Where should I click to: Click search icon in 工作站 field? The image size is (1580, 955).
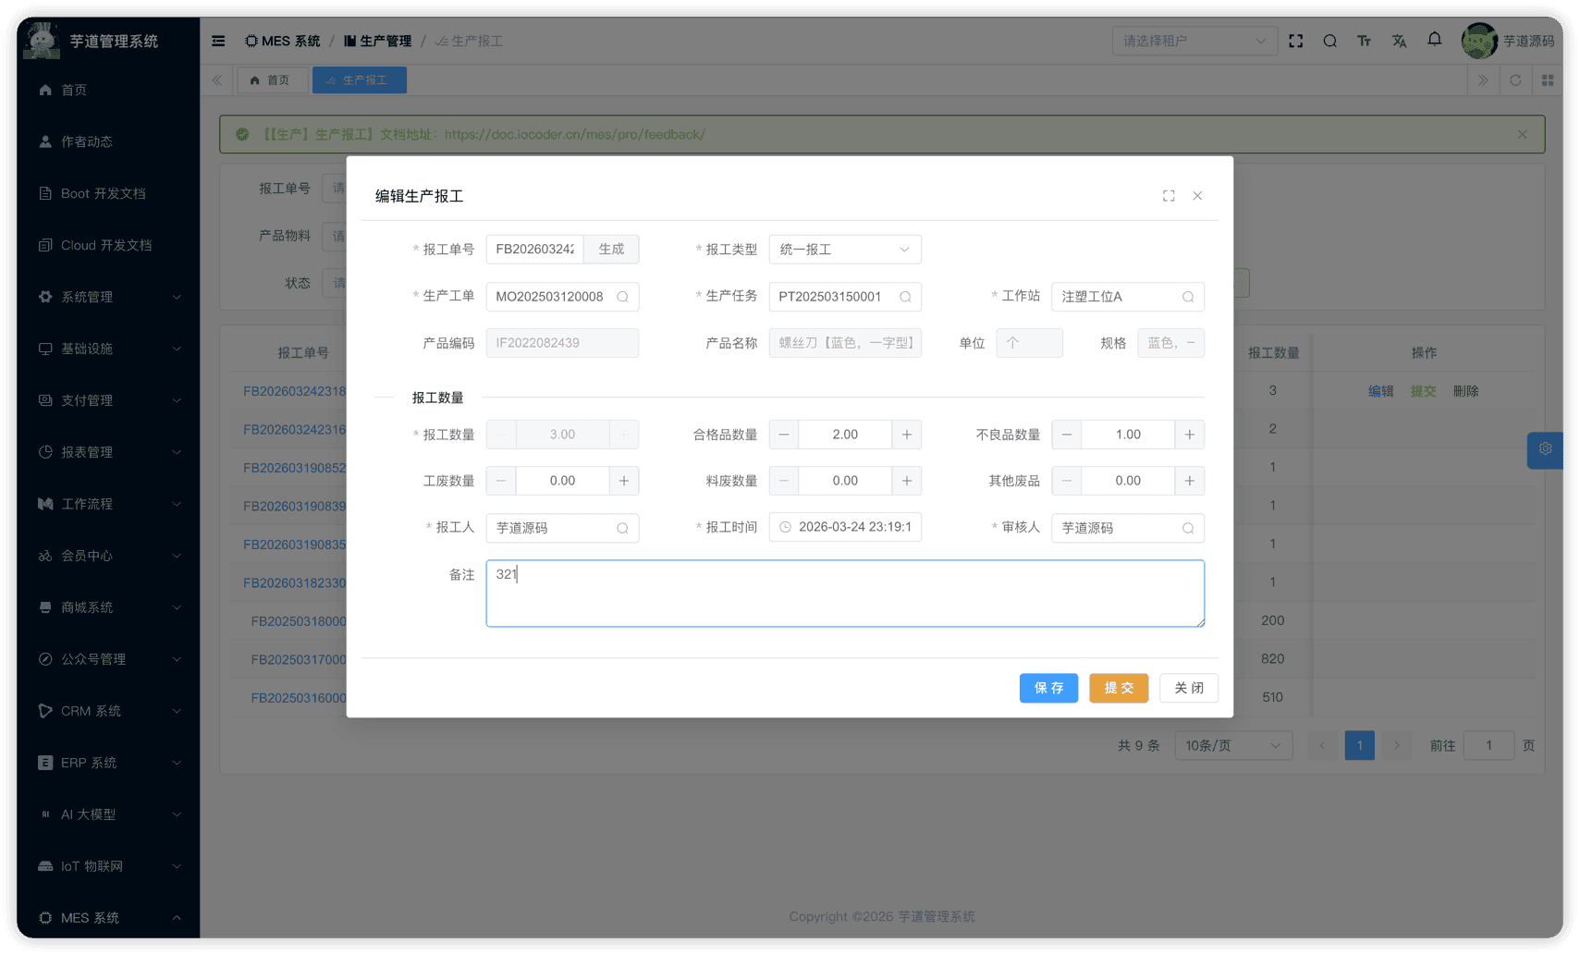[x=1188, y=297]
